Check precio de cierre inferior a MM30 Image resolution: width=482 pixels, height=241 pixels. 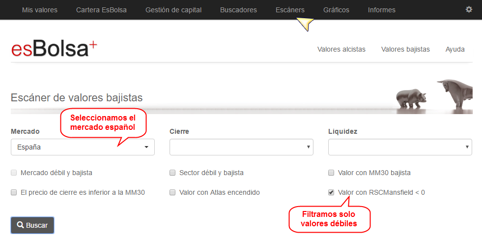14,193
